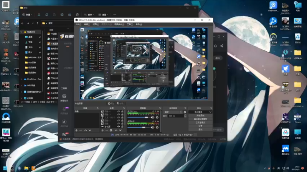Toggle the lock for the 文本 (GDI+) source
Image resolution: width=307 pixels, height=172 pixels.
tap(122, 118)
